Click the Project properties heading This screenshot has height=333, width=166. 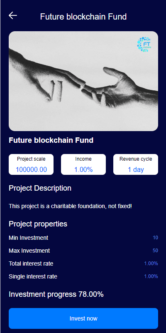[38, 224]
